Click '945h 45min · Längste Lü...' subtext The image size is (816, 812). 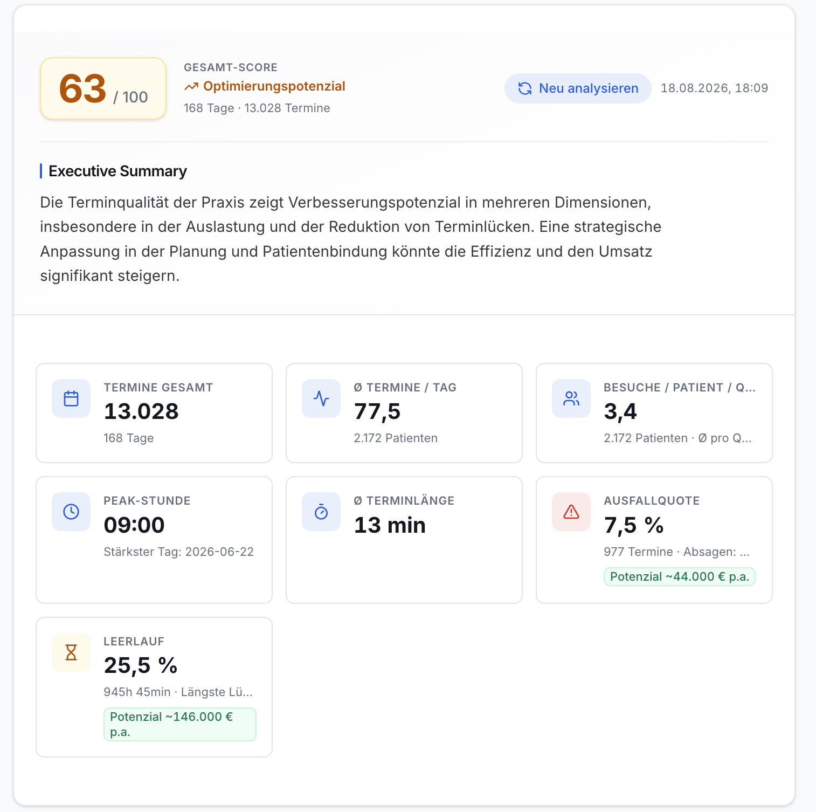point(178,692)
